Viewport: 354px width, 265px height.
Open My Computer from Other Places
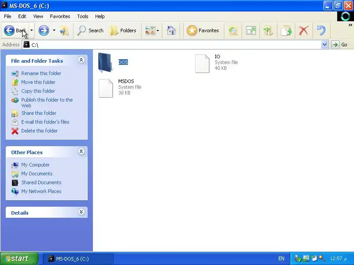coord(35,165)
